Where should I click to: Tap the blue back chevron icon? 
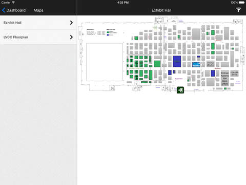tap(4, 10)
